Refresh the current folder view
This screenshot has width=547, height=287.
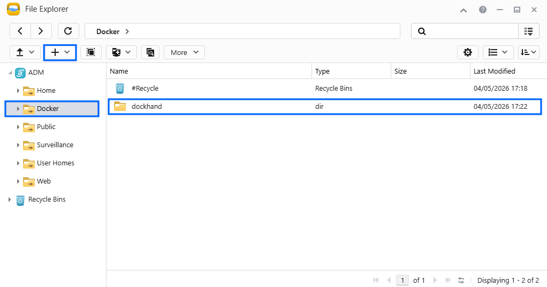(x=68, y=31)
